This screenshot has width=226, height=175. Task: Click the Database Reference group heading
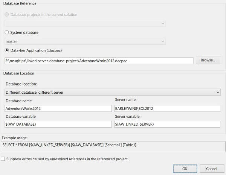(20, 3)
